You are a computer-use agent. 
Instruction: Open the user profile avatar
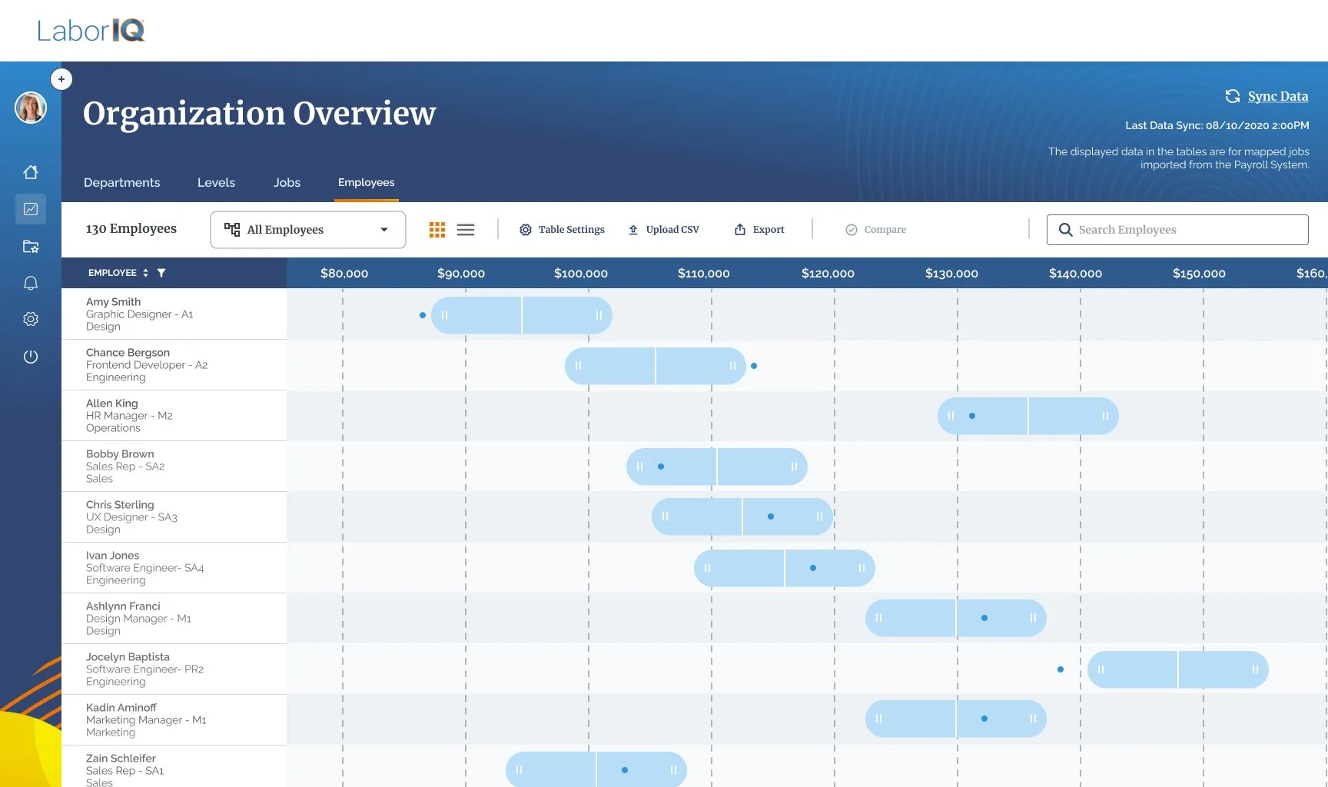(x=31, y=108)
